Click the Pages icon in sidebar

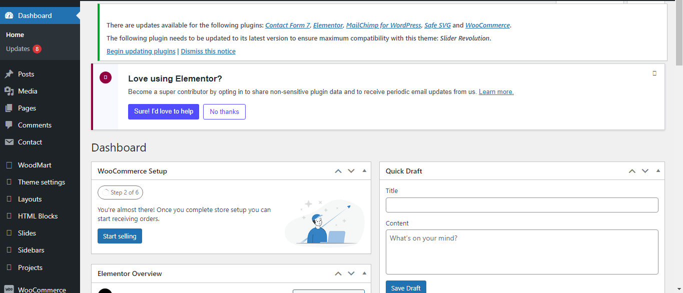9,108
